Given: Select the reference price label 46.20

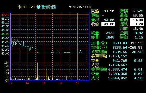Looking at the screenshot, I should (5, 34).
